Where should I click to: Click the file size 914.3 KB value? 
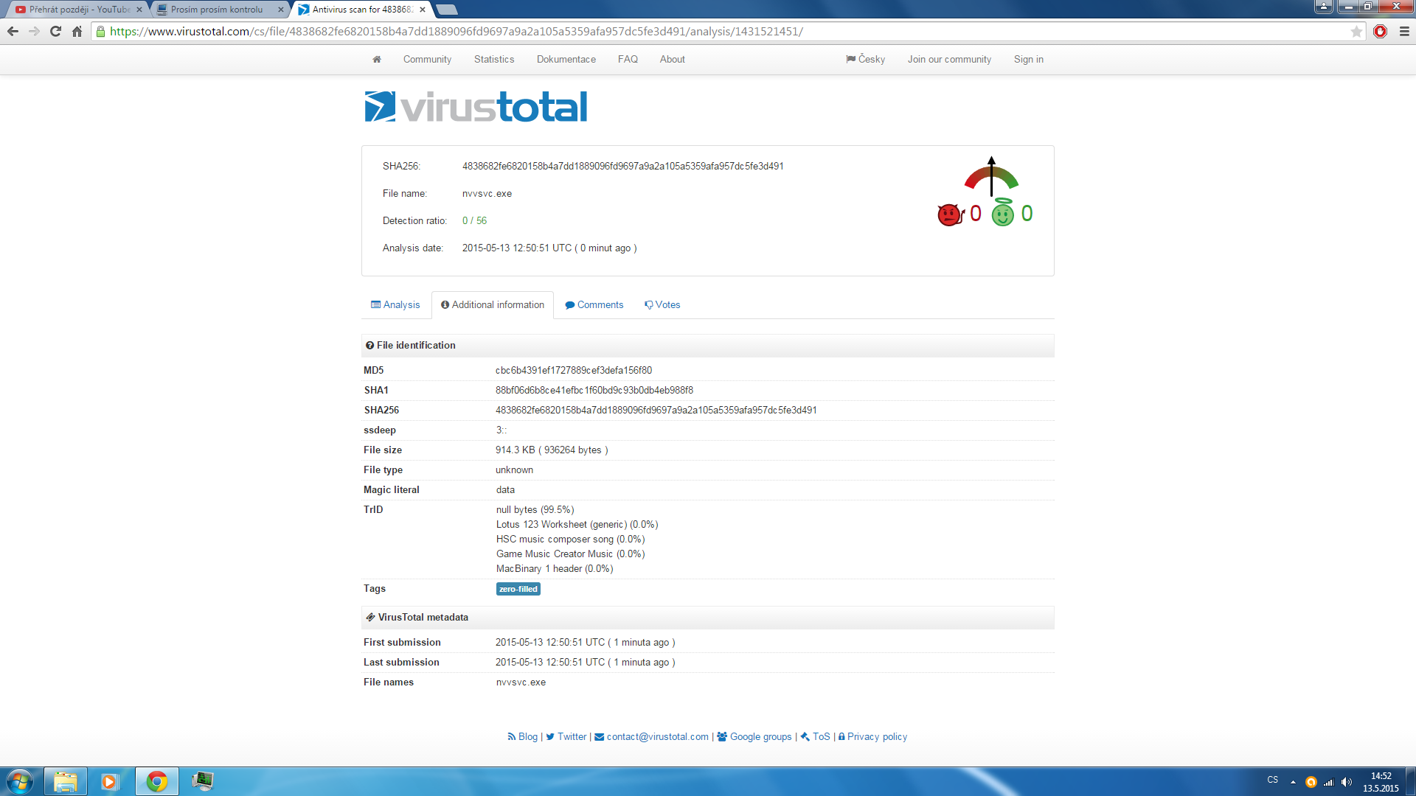(552, 450)
